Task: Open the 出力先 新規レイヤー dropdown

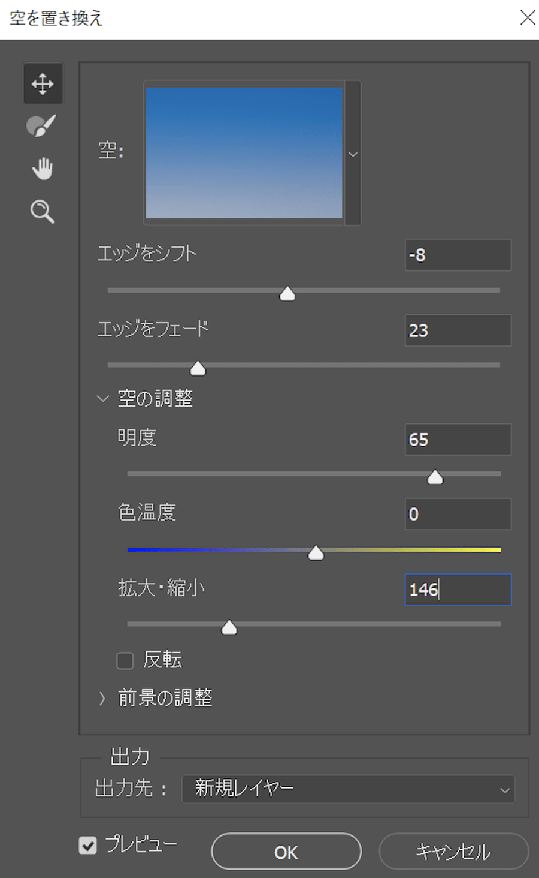Action: [348, 789]
